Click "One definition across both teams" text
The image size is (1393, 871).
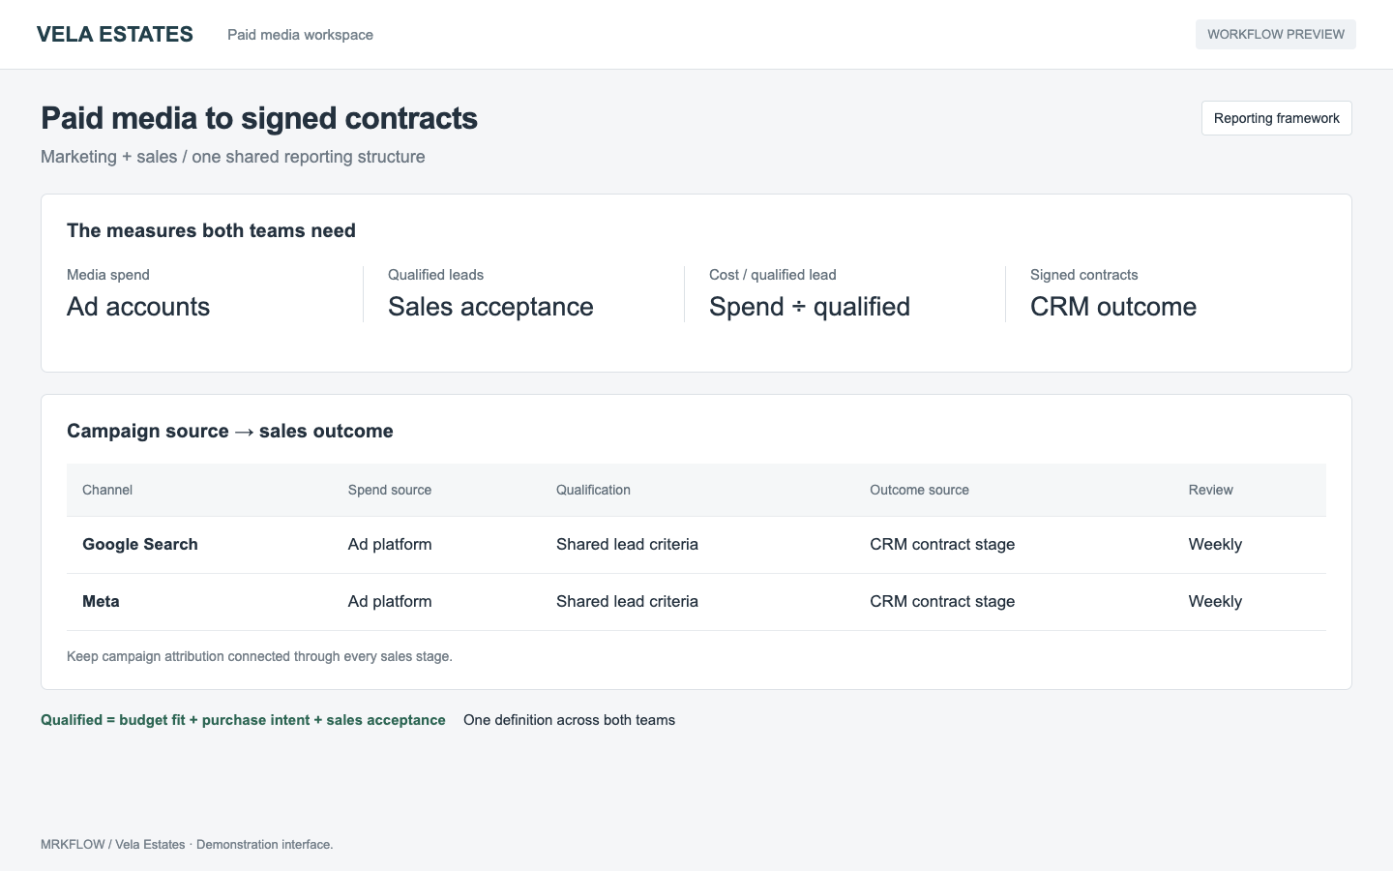tap(569, 720)
